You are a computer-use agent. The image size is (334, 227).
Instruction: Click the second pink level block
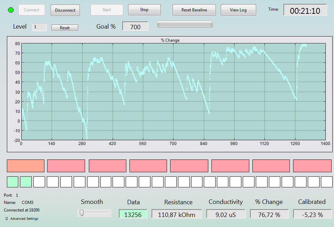coord(107,166)
